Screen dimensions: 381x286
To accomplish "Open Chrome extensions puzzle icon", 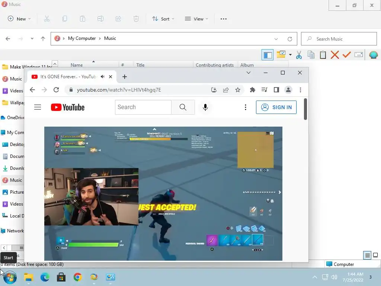I will [253, 90].
